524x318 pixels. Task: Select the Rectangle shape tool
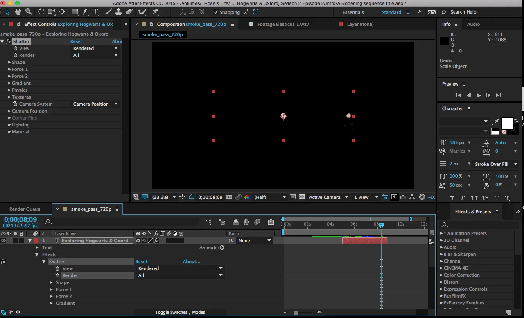click(x=75, y=11)
